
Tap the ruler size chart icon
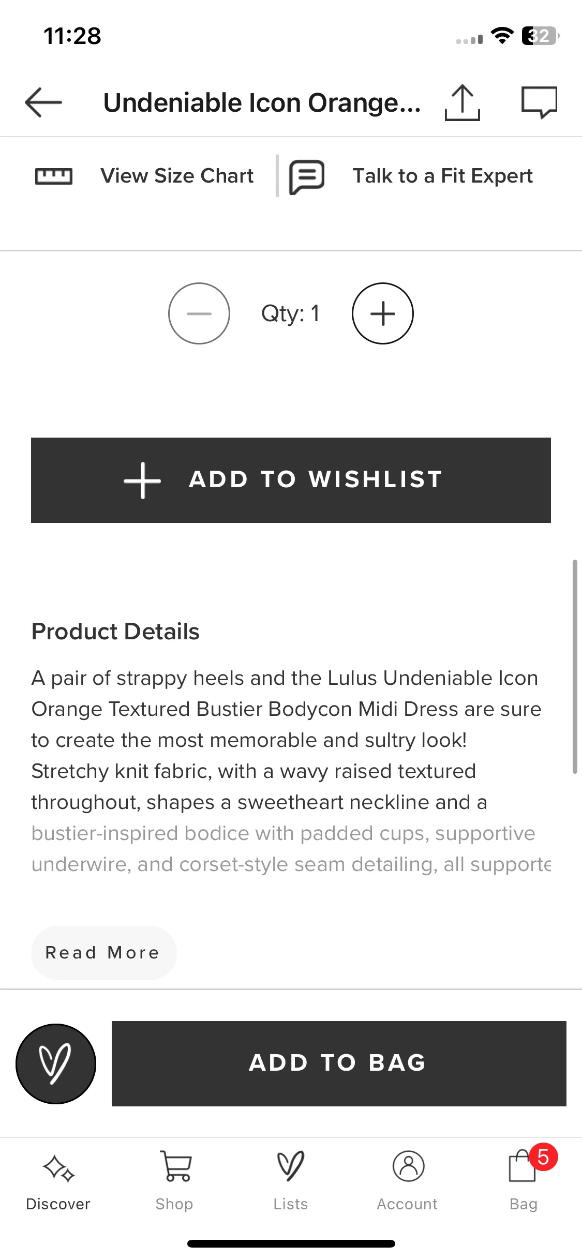[54, 176]
